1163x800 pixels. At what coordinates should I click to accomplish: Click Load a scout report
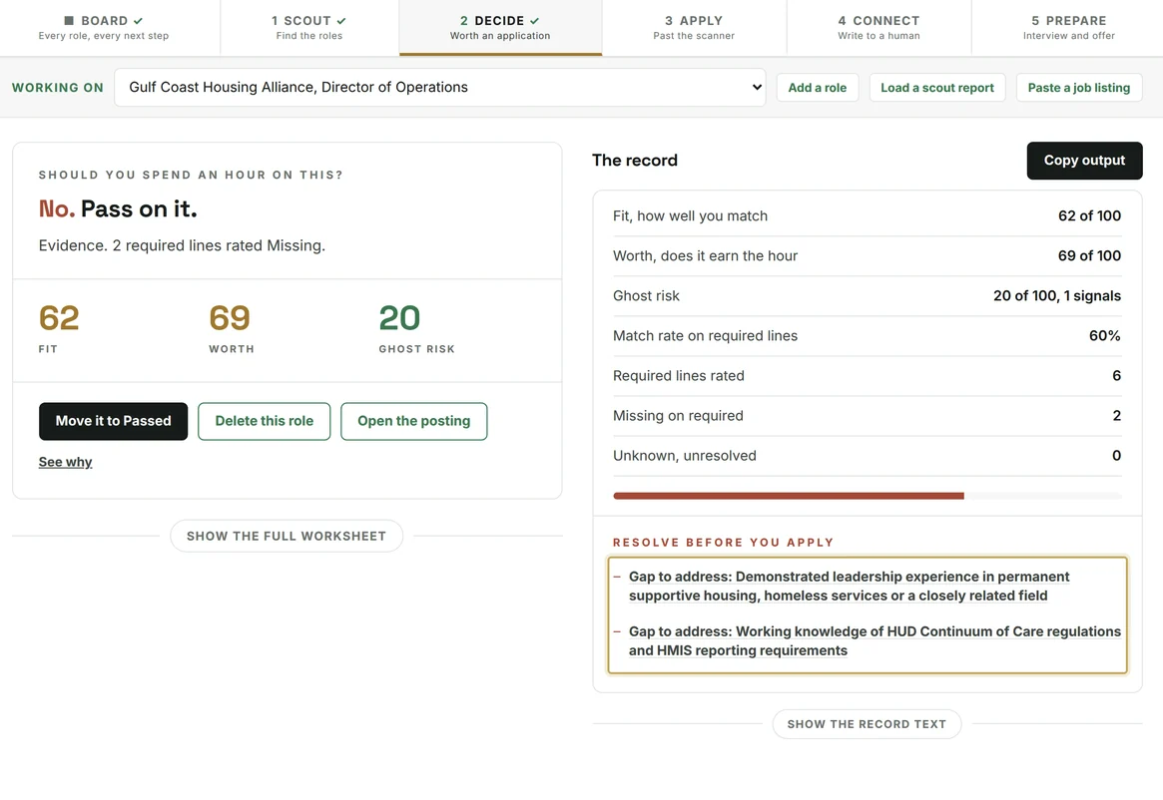(937, 88)
